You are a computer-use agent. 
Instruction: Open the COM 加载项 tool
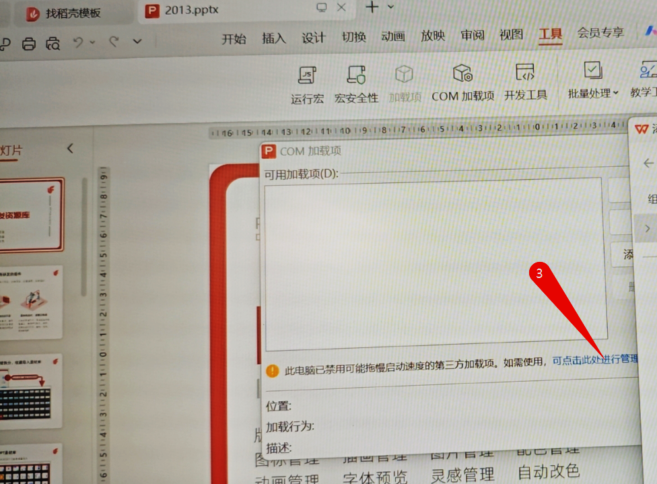point(462,83)
